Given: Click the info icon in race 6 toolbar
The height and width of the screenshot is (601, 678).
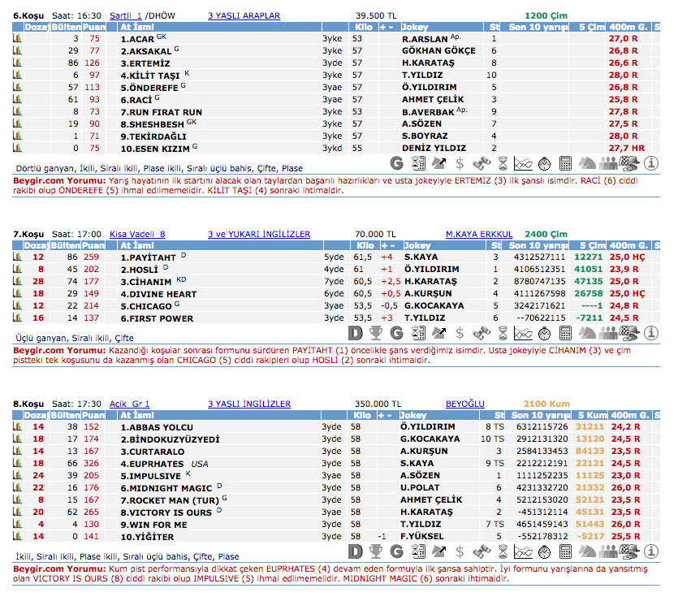Looking at the screenshot, I should tap(650, 162).
